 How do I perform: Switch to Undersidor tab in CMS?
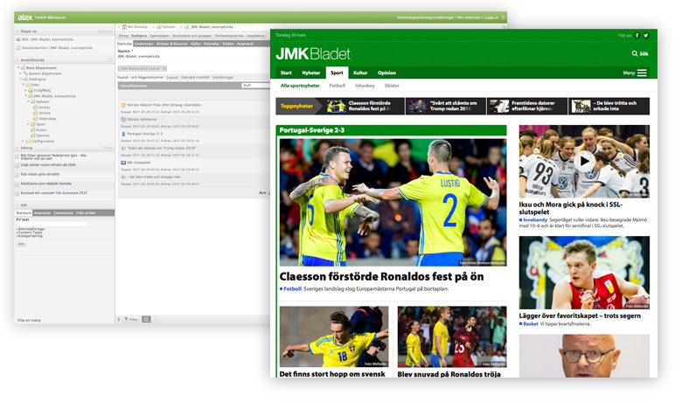(x=144, y=44)
